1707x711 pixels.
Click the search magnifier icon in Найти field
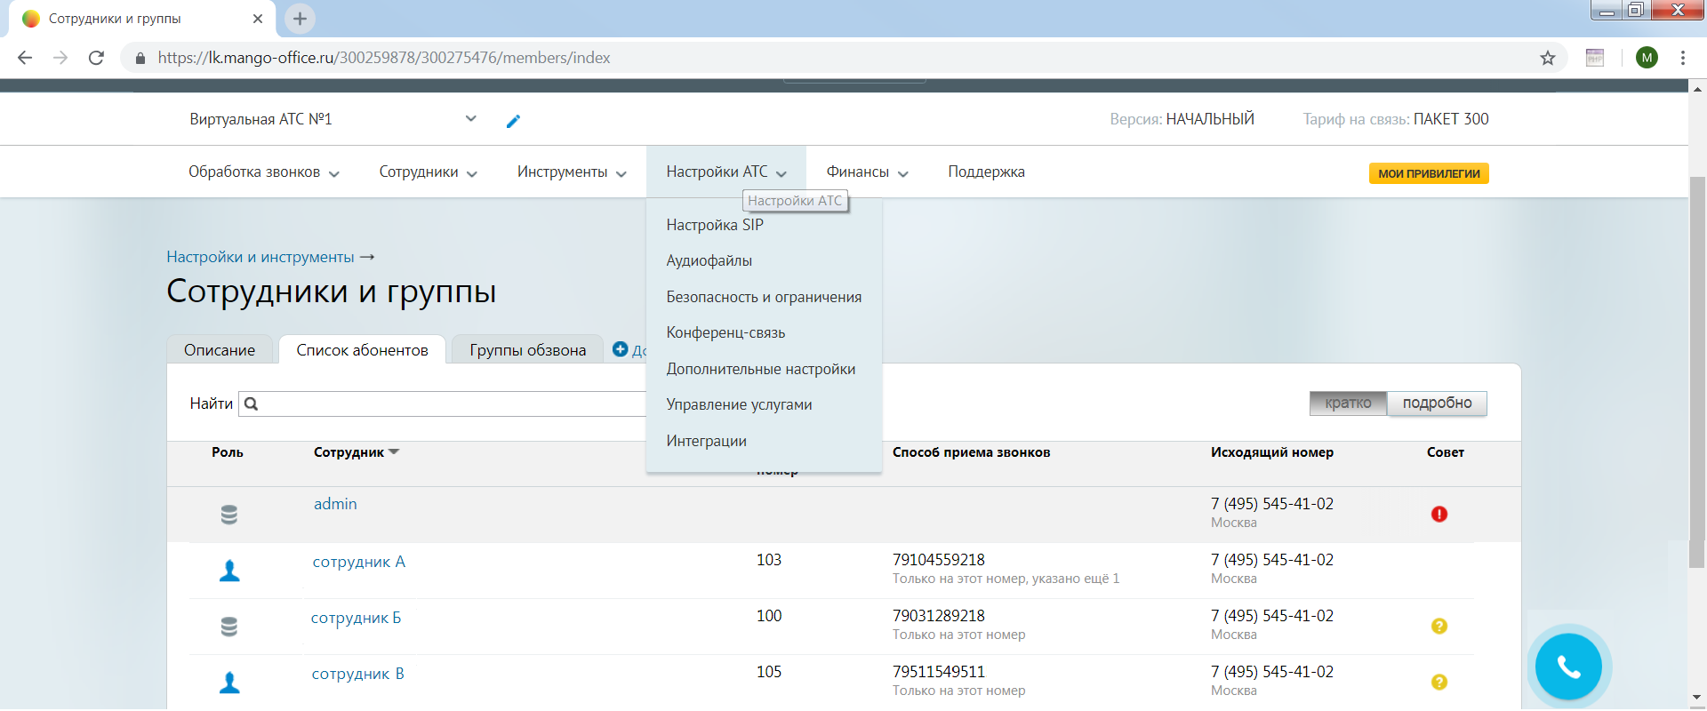252,403
